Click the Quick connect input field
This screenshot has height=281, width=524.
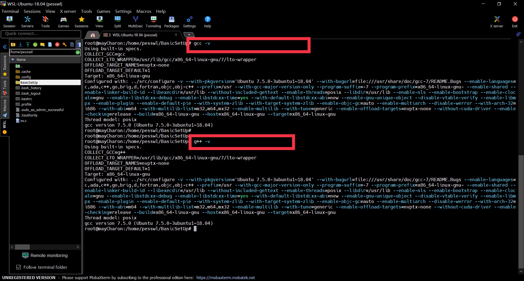pos(41,34)
